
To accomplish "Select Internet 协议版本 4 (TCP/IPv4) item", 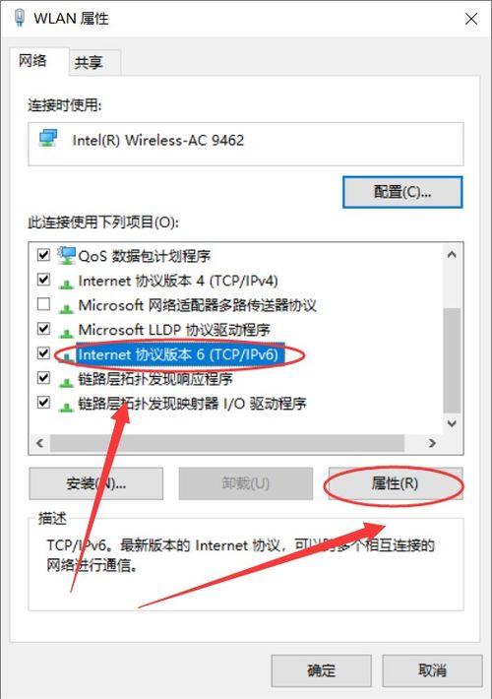I will point(178,281).
